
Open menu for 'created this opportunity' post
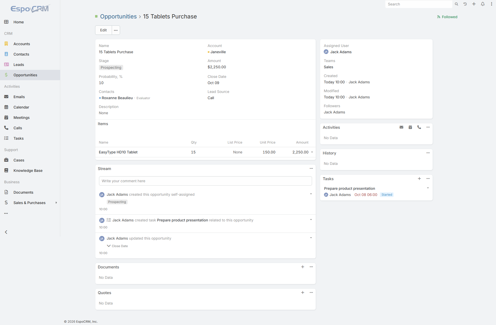[x=311, y=194]
